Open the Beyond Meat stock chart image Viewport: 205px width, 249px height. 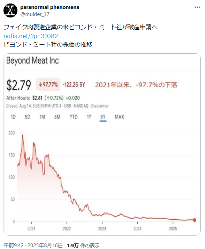tap(102, 144)
